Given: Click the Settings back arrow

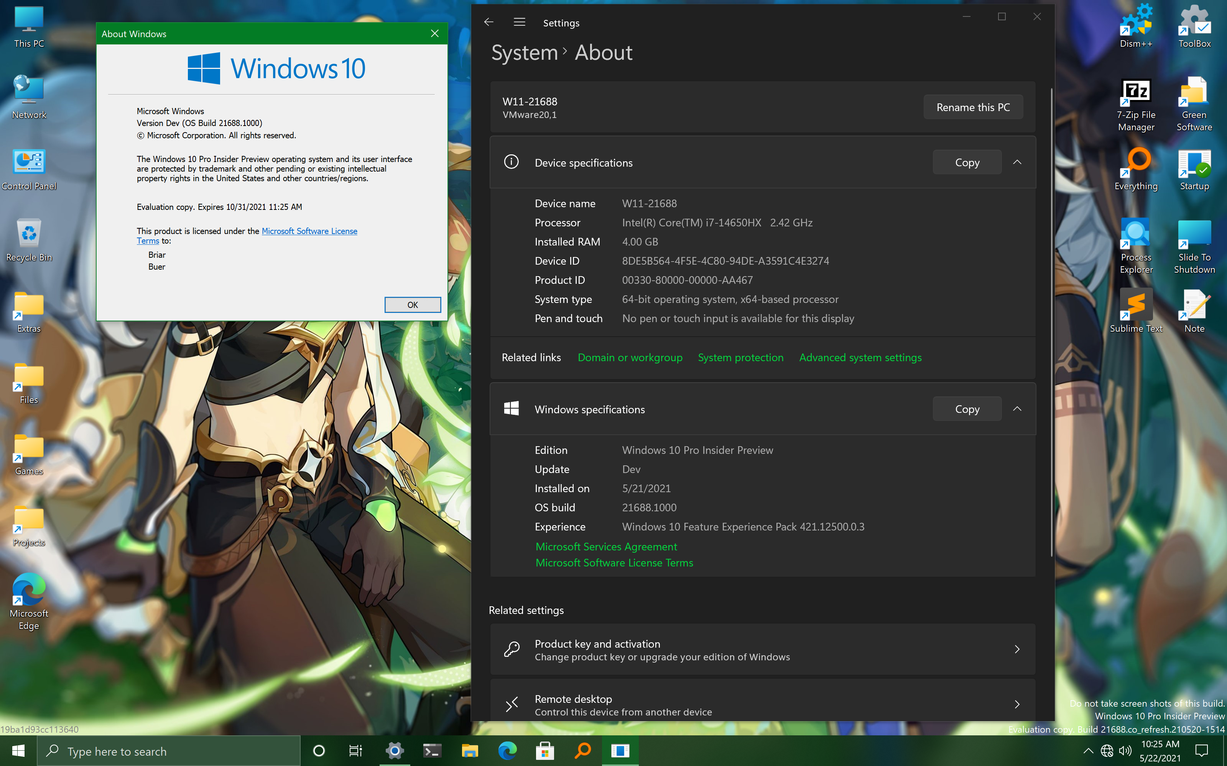Looking at the screenshot, I should click(x=489, y=22).
